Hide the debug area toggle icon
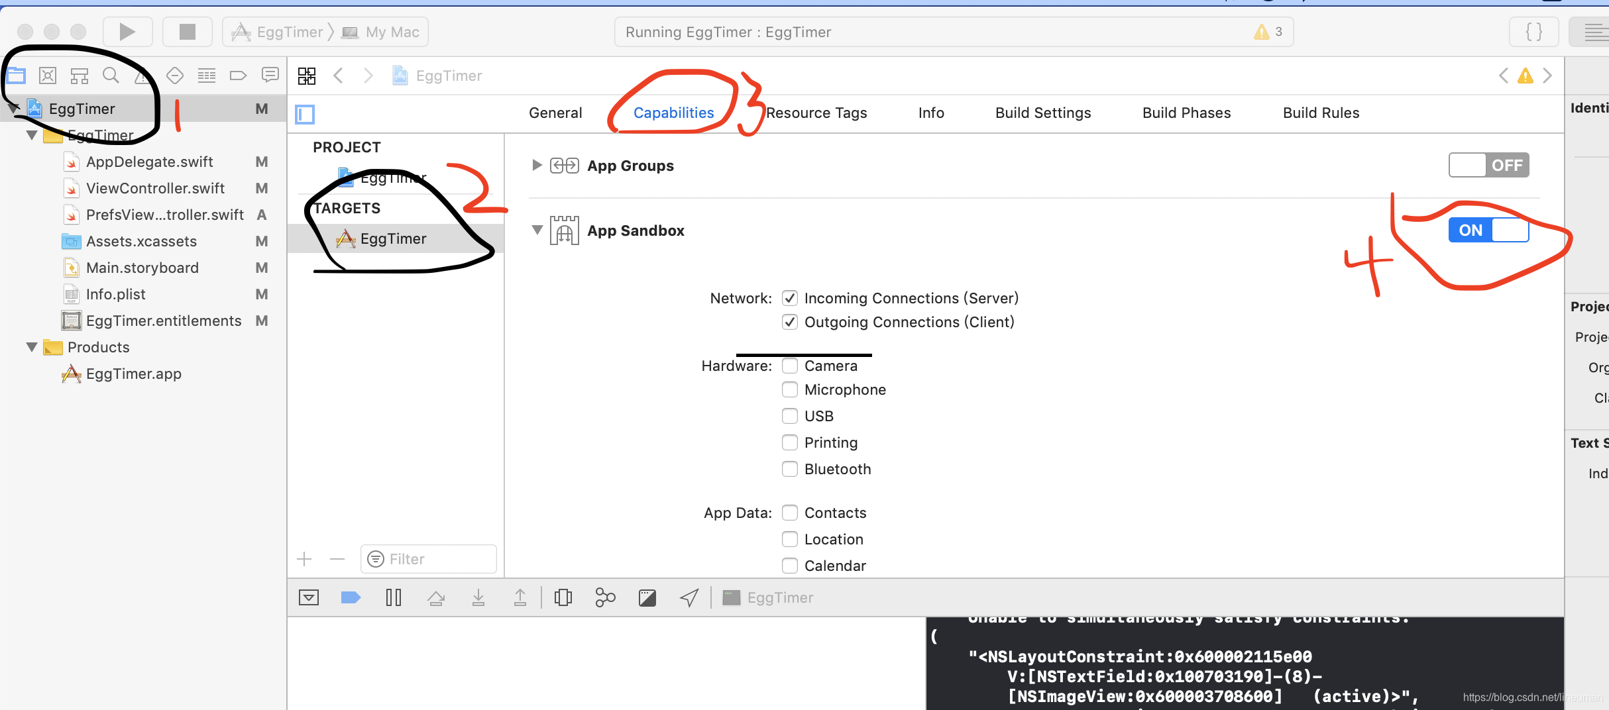 tap(309, 597)
